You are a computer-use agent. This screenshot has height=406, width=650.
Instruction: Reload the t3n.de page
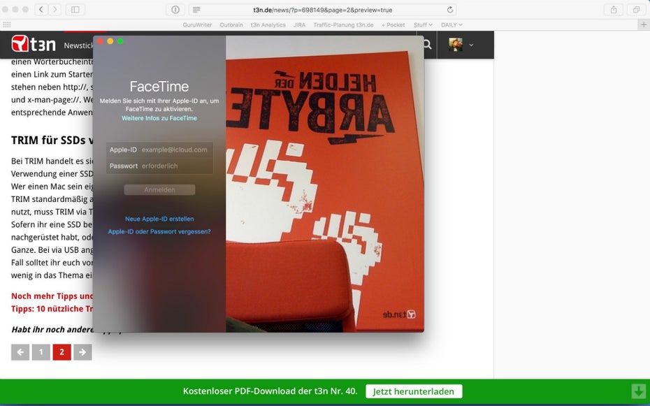(450, 10)
